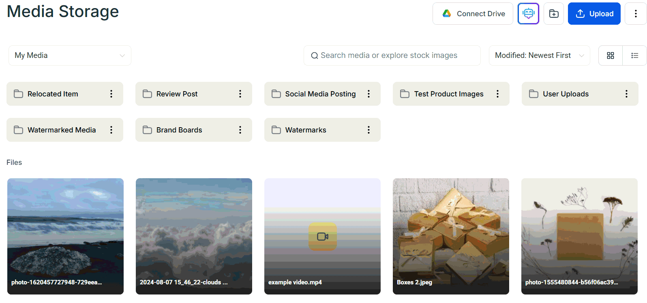Open the Social Media Posting folder
The height and width of the screenshot is (303, 647).
click(316, 94)
